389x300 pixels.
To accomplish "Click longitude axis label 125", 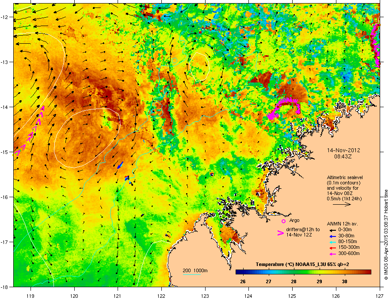I will (292, 296).
